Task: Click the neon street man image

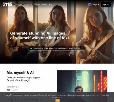Action: (82, 86)
